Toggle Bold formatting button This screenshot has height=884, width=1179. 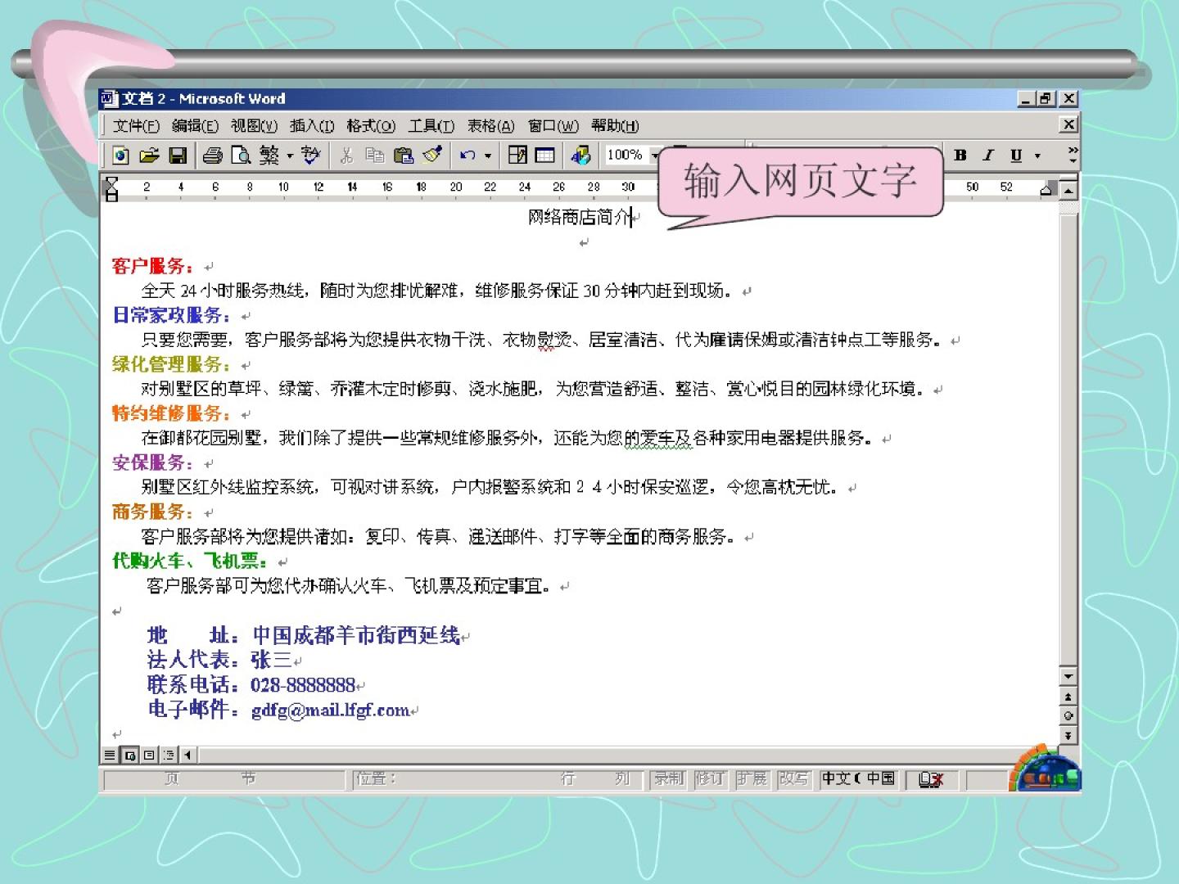point(960,156)
